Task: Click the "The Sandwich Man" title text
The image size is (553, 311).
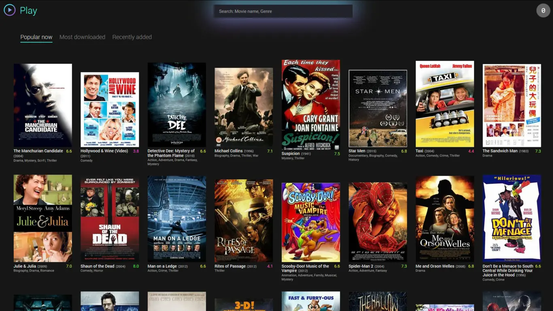Action: pyautogui.click(x=500, y=151)
